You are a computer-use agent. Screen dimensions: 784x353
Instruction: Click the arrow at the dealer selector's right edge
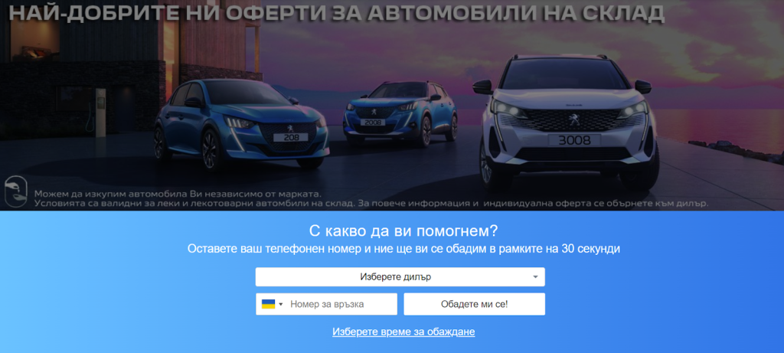click(x=535, y=277)
